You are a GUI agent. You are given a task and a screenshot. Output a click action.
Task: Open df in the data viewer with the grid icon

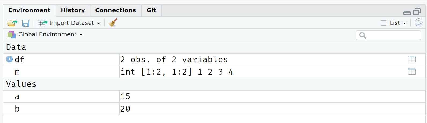(x=412, y=59)
